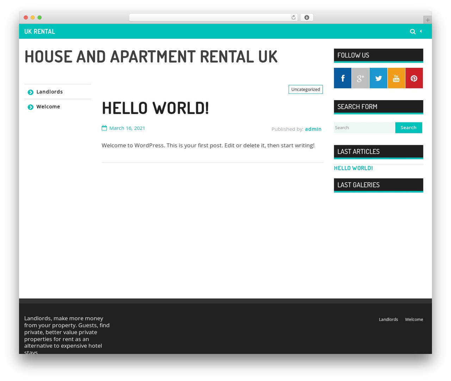Image resolution: width=451 pixels, height=381 pixels.
Task: Focus the sidebar Search input field
Action: pos(364,128)
